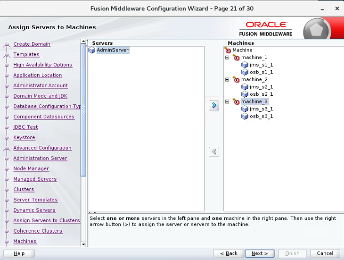Open the Managed Servers step
The width and height of the screenshot is (344, 260).
(x=35, y=179)
